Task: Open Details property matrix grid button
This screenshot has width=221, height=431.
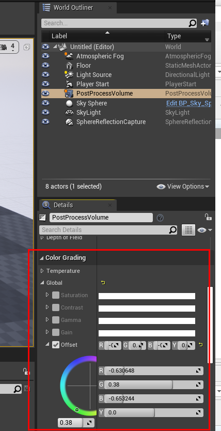Action: coord(188,230)
